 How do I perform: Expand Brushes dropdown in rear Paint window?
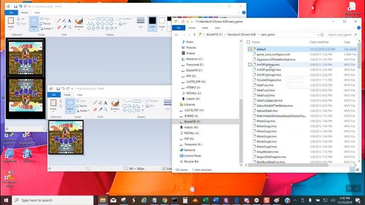[79, 29]
